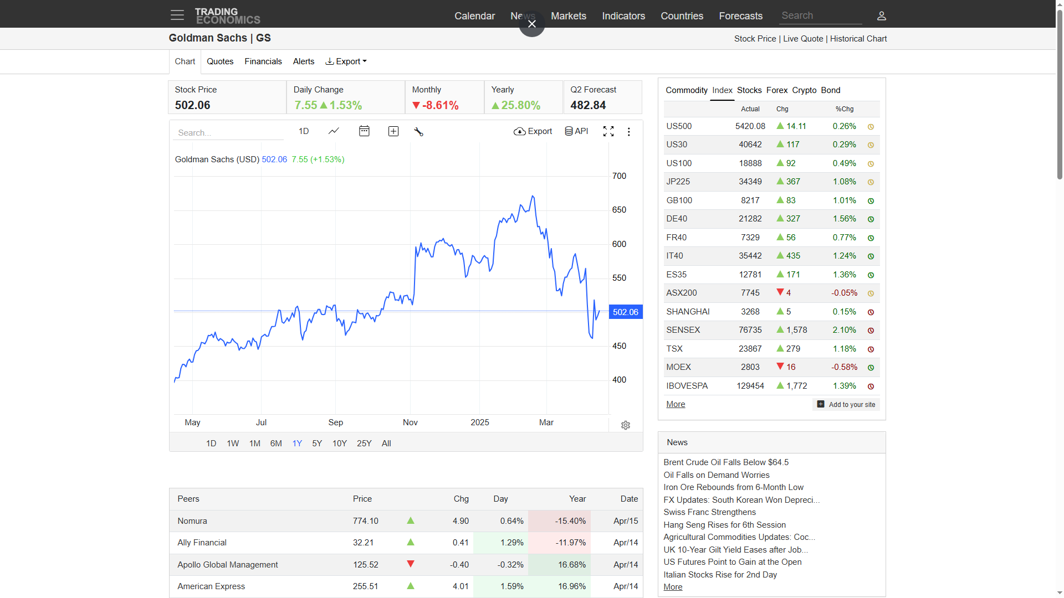Open chart tools wrench icon
Viewport: 1064px width, 598px height.
pyautogui.click(x=419, y=131)
